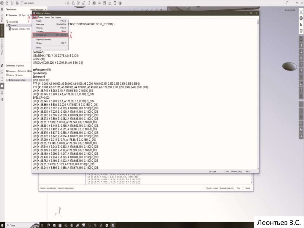Click the scroll-down arrow in postprocessor code view

click(x=252, y=183)
